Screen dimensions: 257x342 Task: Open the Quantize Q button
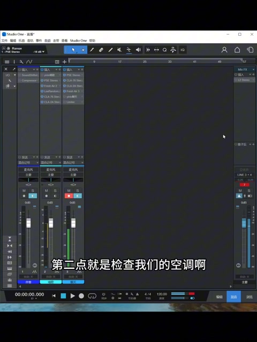164,50
